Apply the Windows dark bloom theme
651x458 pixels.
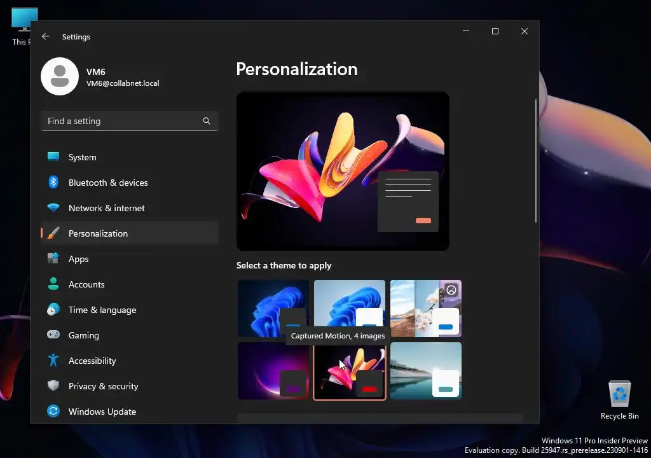pyautogui.click(x=273, y=309)
